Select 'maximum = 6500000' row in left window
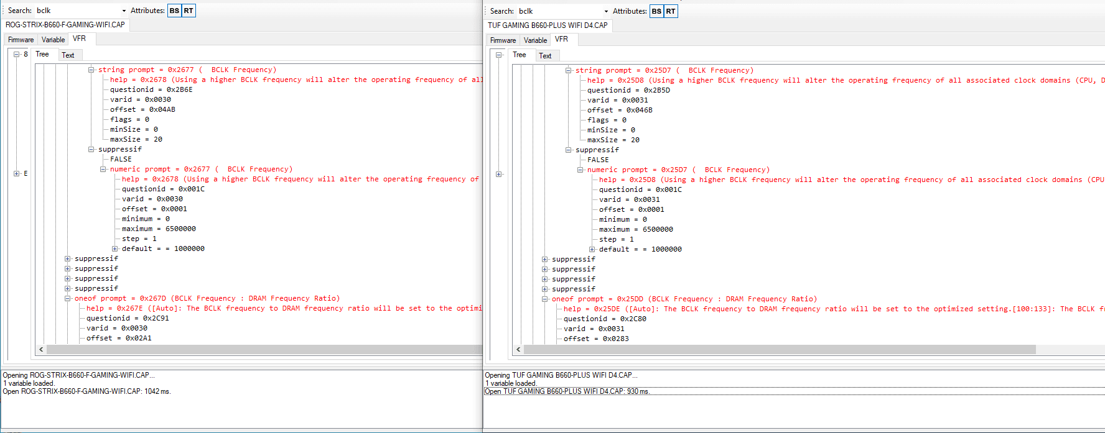Image resolution: width=1105 pixels, height=433 pixels. pyautogui.click(x=159, y=229)
